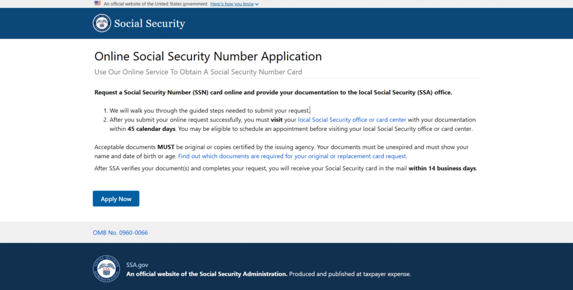Viewport: 573px width, 290px height.
Task: Click bold 'Request a Social Security Number (SSN)' sentence
Action: click(x=273, y=92)
